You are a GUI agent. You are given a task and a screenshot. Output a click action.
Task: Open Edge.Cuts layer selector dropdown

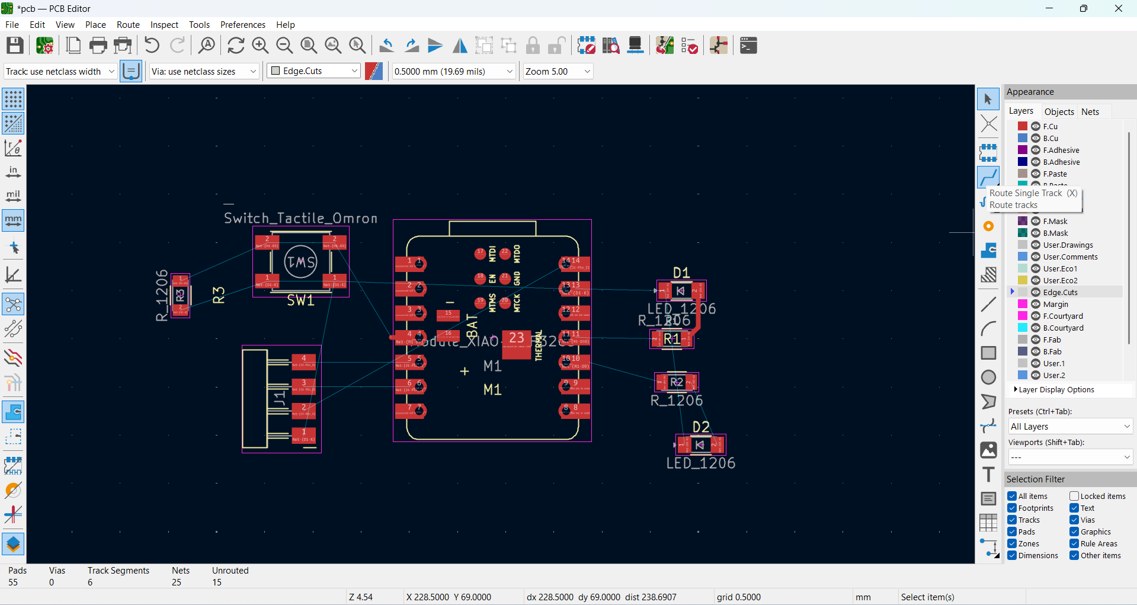[x=313, y=71]
